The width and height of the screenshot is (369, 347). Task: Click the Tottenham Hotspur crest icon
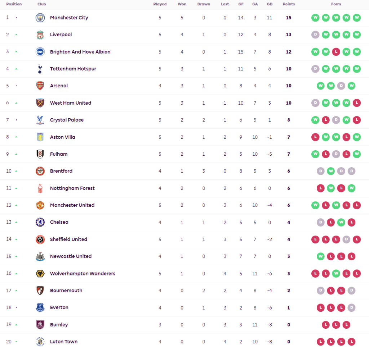[x=40, y=69]
